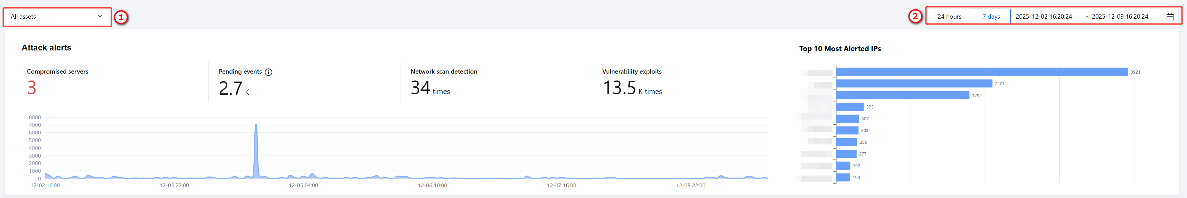Image resolution: width=1187 pixels, height=198 pixels.
Task: Click the top bar with 3921 alerts
Action: (x=981, y=72)
